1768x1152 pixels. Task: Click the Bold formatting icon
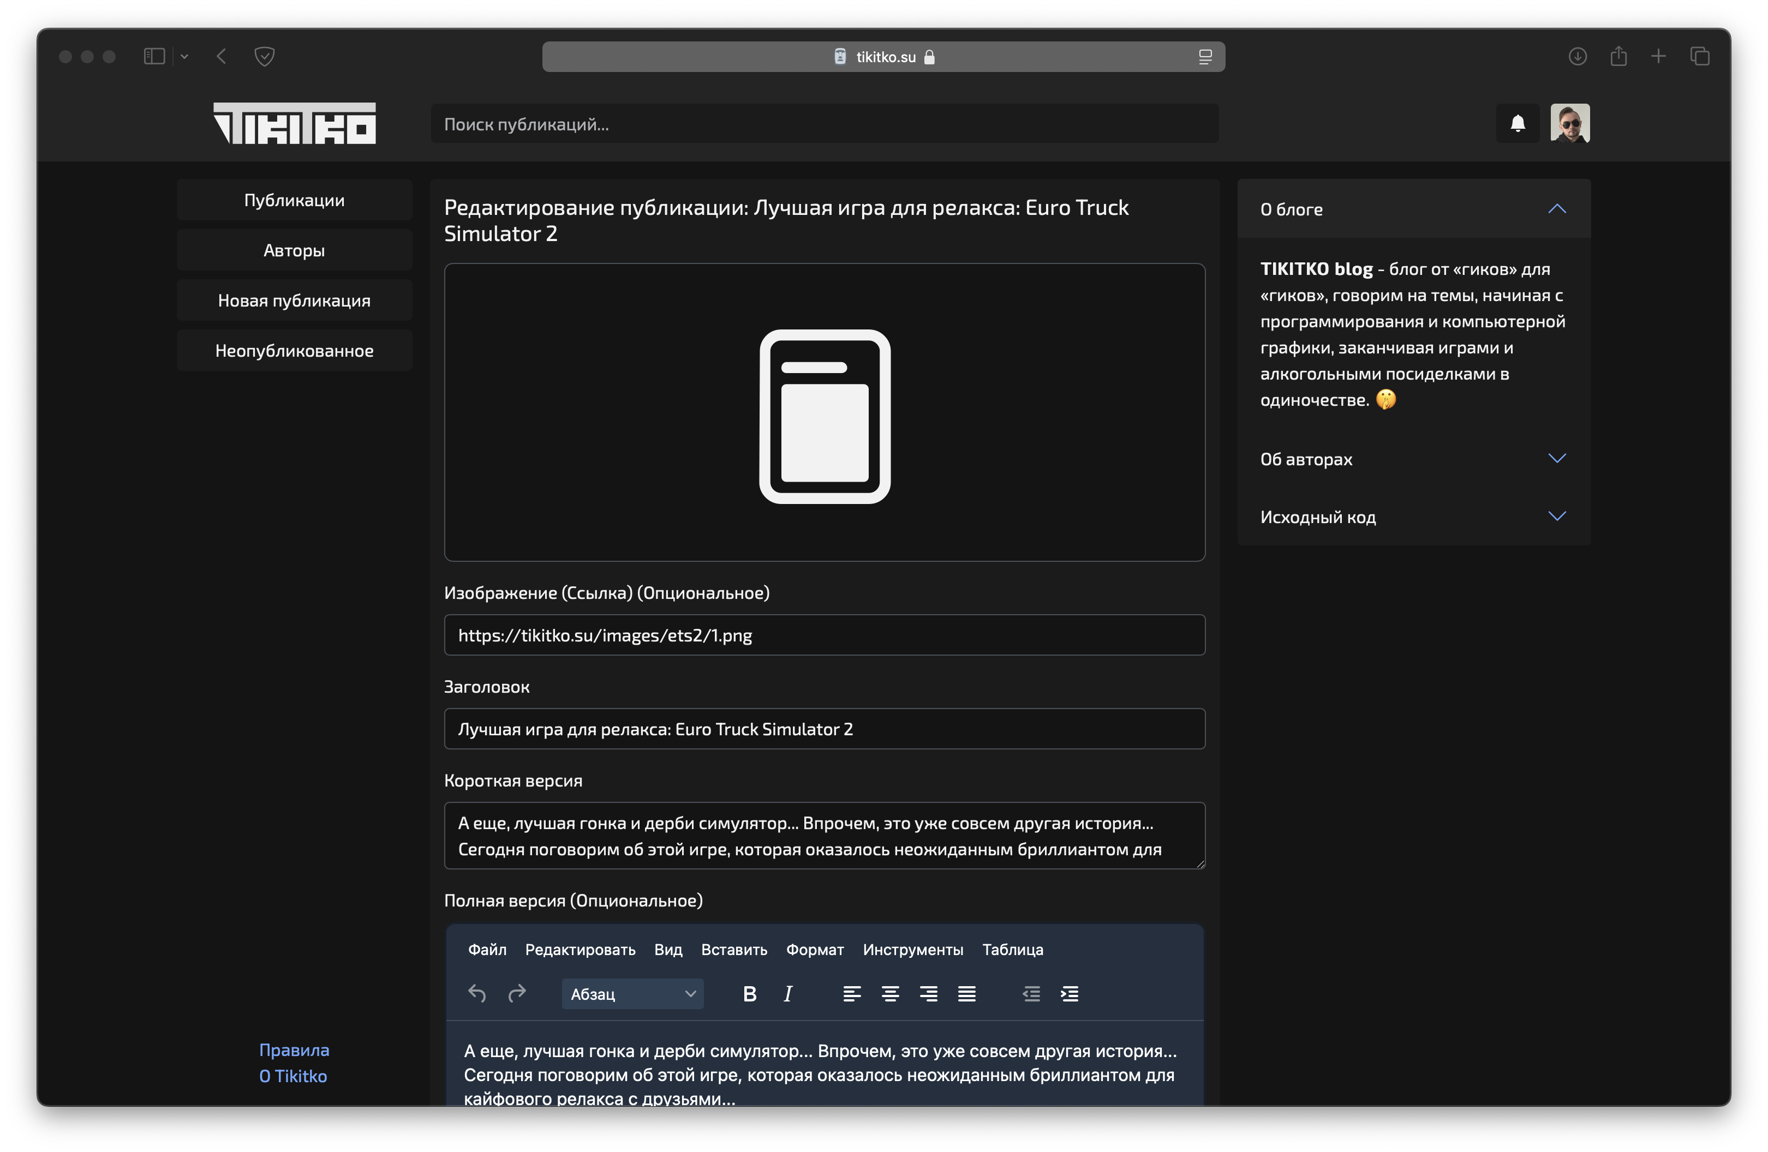point(750,994)
